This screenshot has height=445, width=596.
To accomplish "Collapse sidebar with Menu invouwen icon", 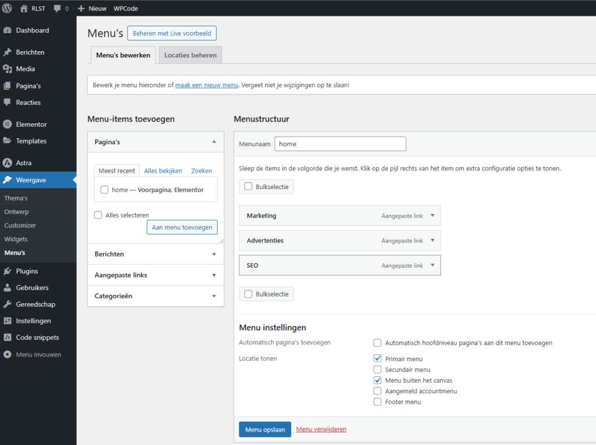I will (x=8, y=354).
